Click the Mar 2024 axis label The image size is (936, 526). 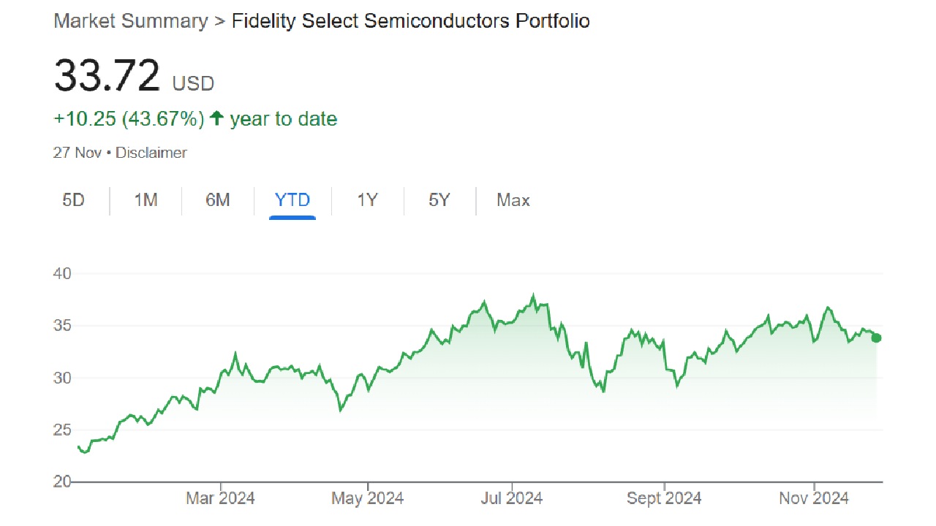coord(220,498)
